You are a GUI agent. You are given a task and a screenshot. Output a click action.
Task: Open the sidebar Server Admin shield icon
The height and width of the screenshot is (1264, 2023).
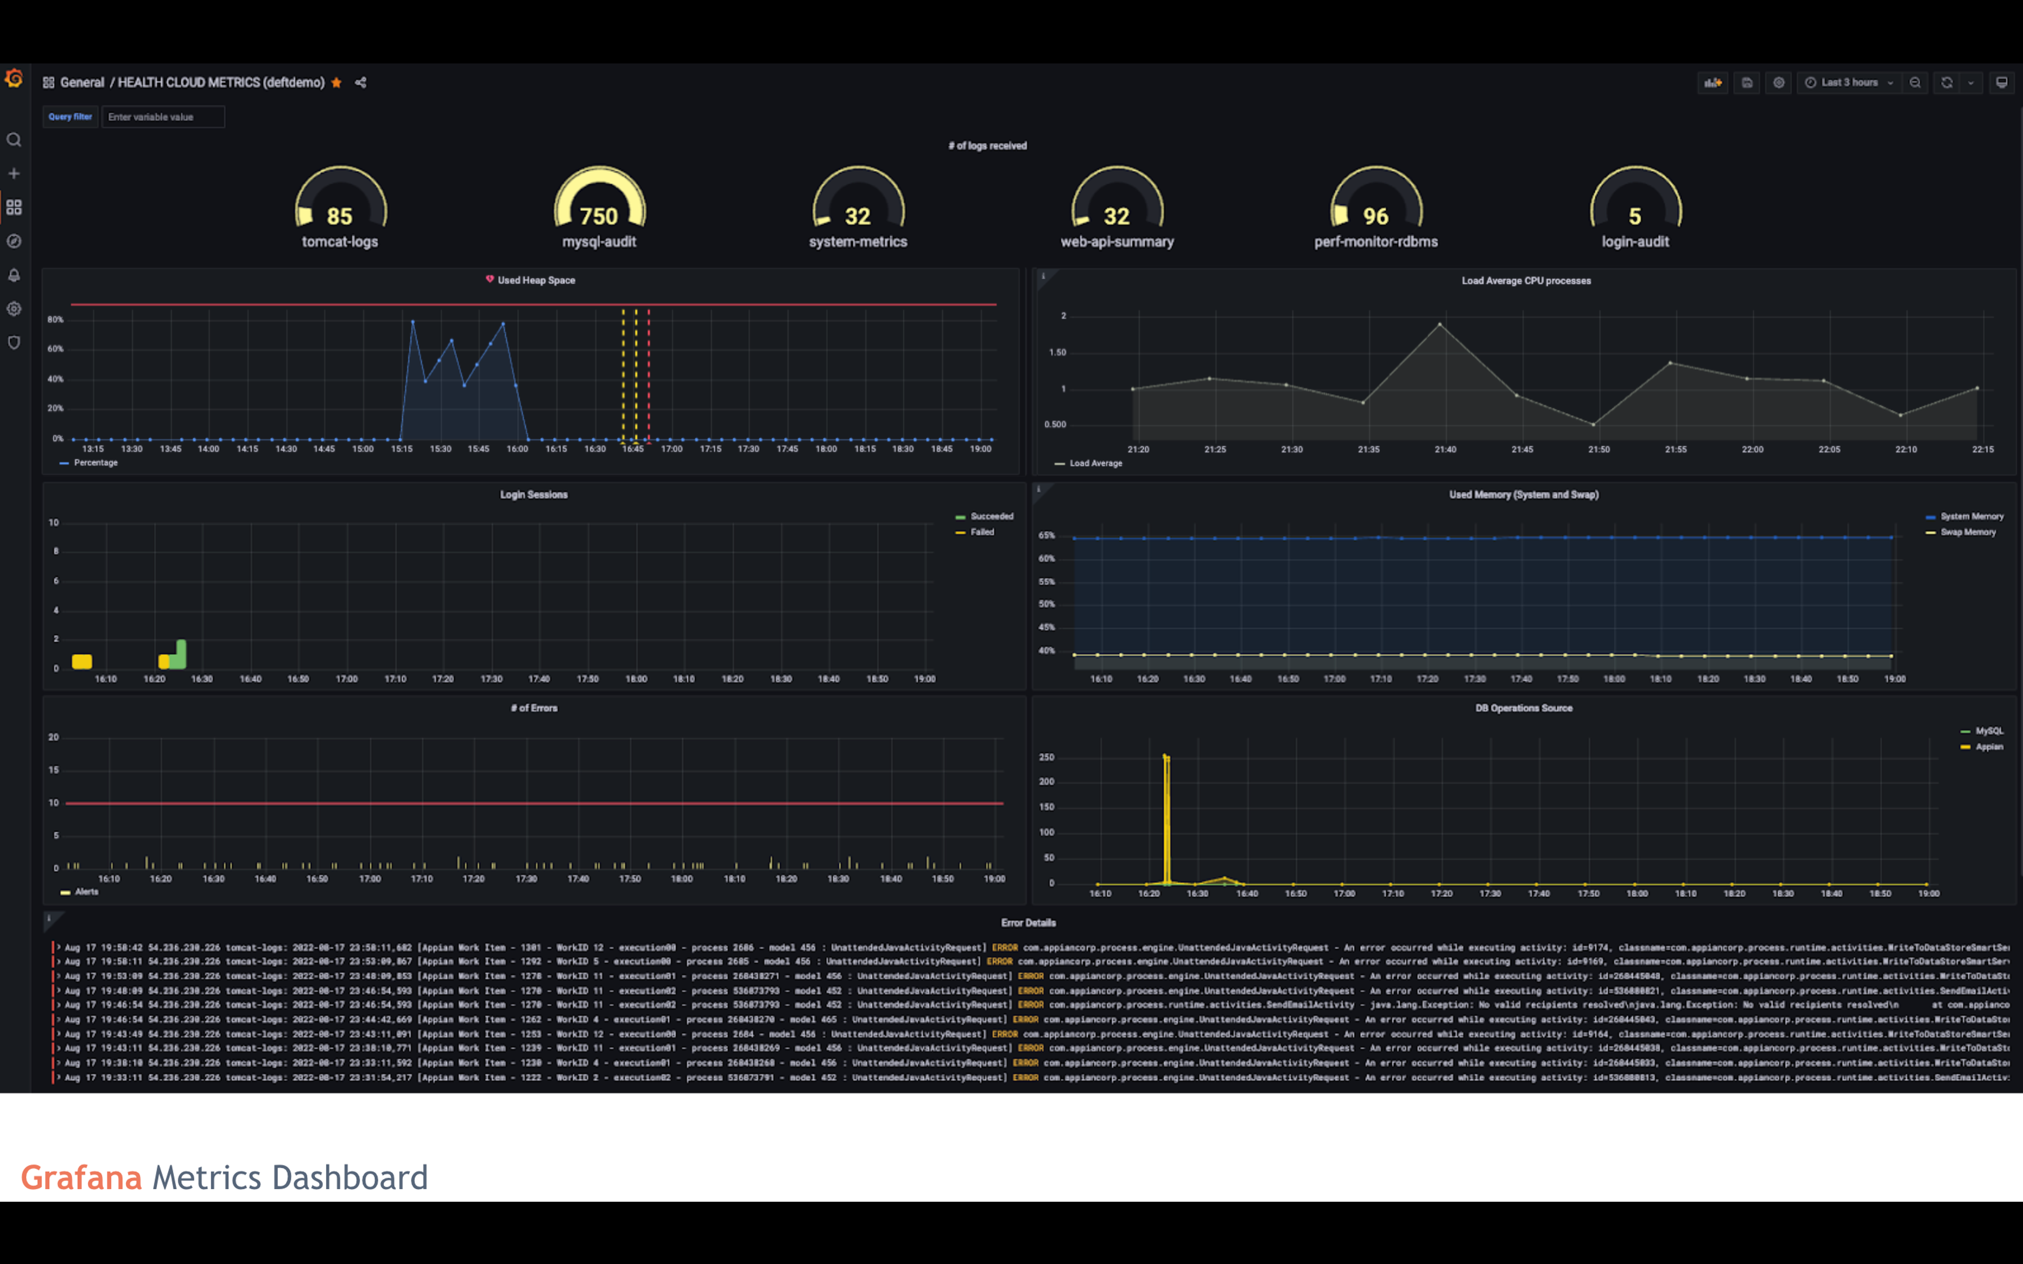click(x=14, y=343)
